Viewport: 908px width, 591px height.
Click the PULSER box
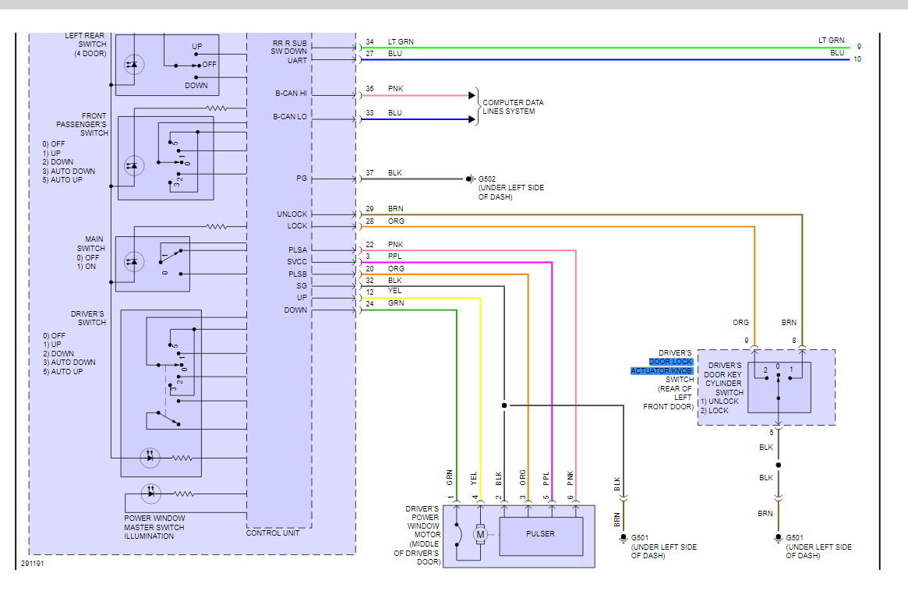(541, 534)
